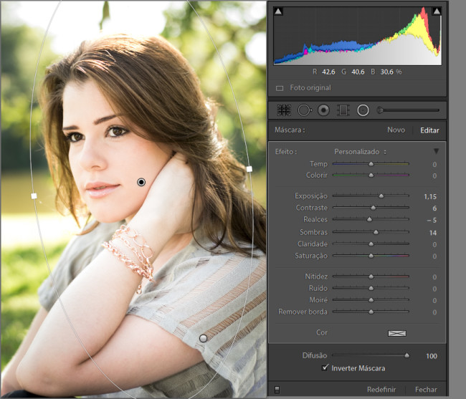Select the Spot Removal tool

coord(305,110)
